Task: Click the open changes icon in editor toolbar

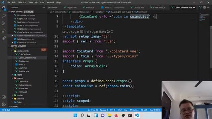Action: (200, 7)
